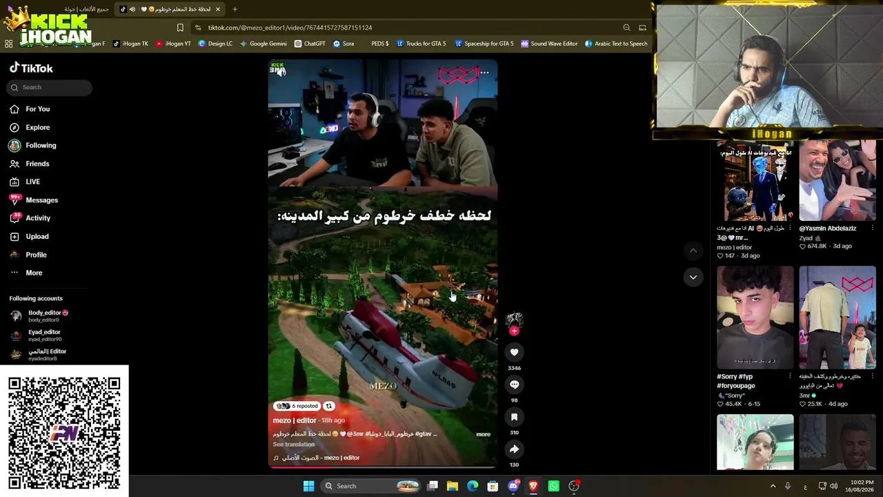Open the @Yasmin Abdelaziz video thumbnail
The height and width of the screenshot is (497, 883).
point(837,182)
